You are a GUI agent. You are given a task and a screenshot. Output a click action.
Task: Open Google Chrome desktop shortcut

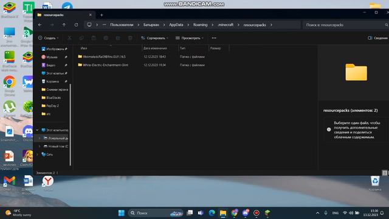click(10, 86)
